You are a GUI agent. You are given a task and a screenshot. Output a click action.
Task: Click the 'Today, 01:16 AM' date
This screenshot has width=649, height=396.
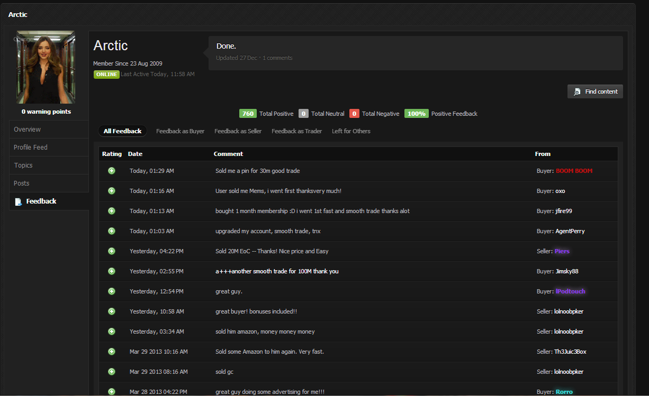pyautogui.click(x=152, y=191)
